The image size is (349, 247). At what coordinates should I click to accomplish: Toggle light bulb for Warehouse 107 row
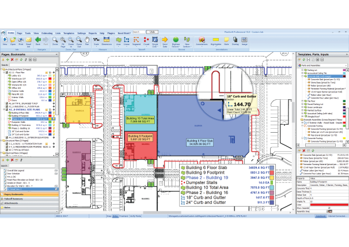(x=54, y=78)
